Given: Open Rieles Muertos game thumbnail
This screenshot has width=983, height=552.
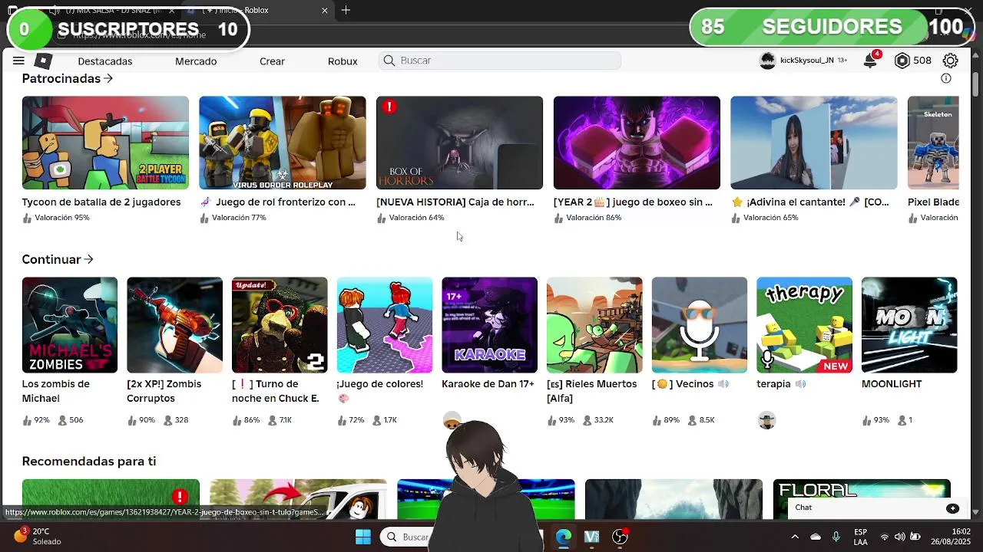Looking at the screenshot, I should 594,325.
